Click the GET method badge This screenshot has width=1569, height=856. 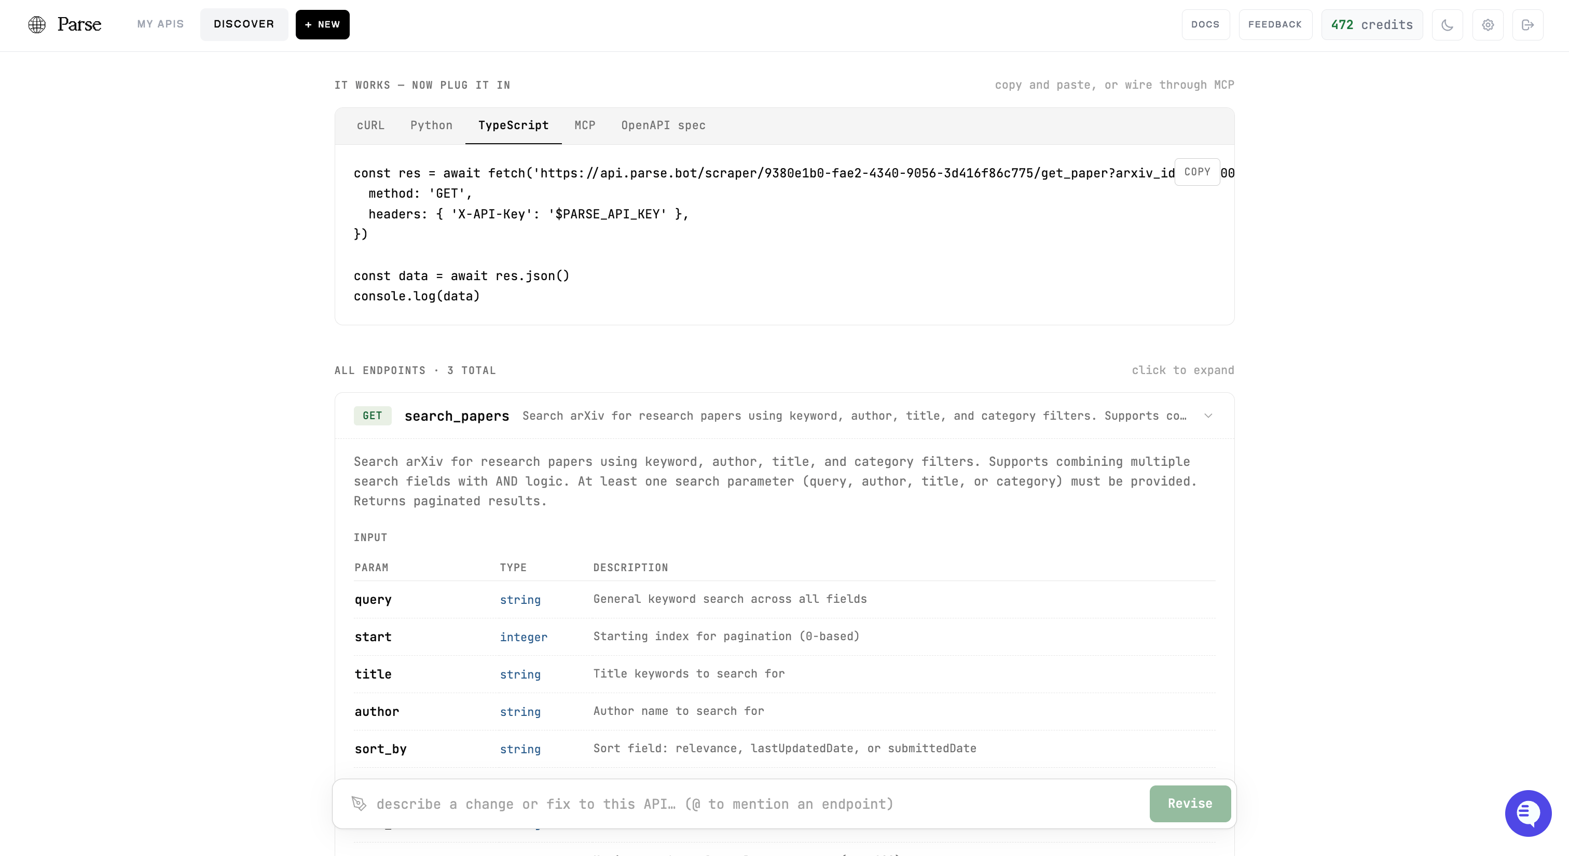click(372, 416)
